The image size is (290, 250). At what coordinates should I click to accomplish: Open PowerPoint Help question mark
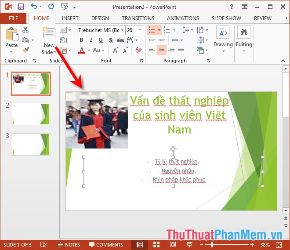click(232, 7)
